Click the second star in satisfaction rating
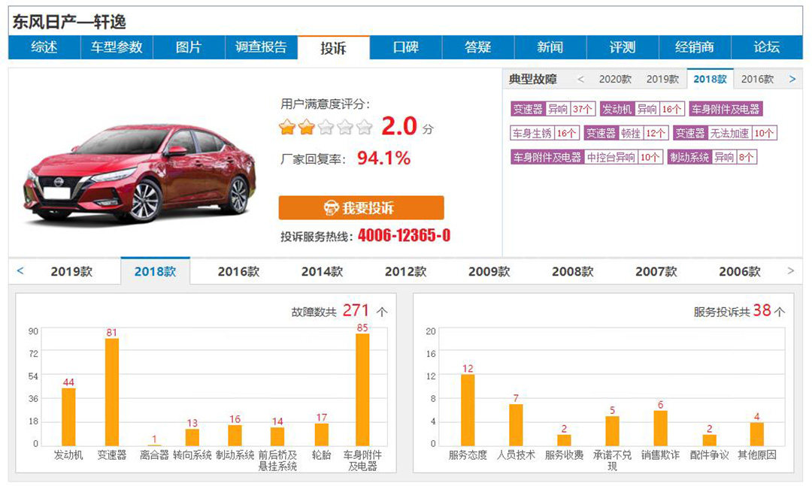 tap(306, 127)
